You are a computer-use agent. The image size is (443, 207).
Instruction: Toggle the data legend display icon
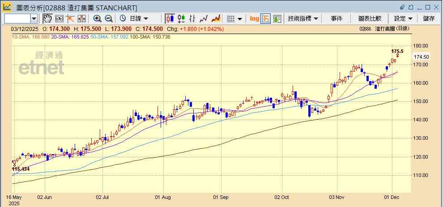point(266,18)
